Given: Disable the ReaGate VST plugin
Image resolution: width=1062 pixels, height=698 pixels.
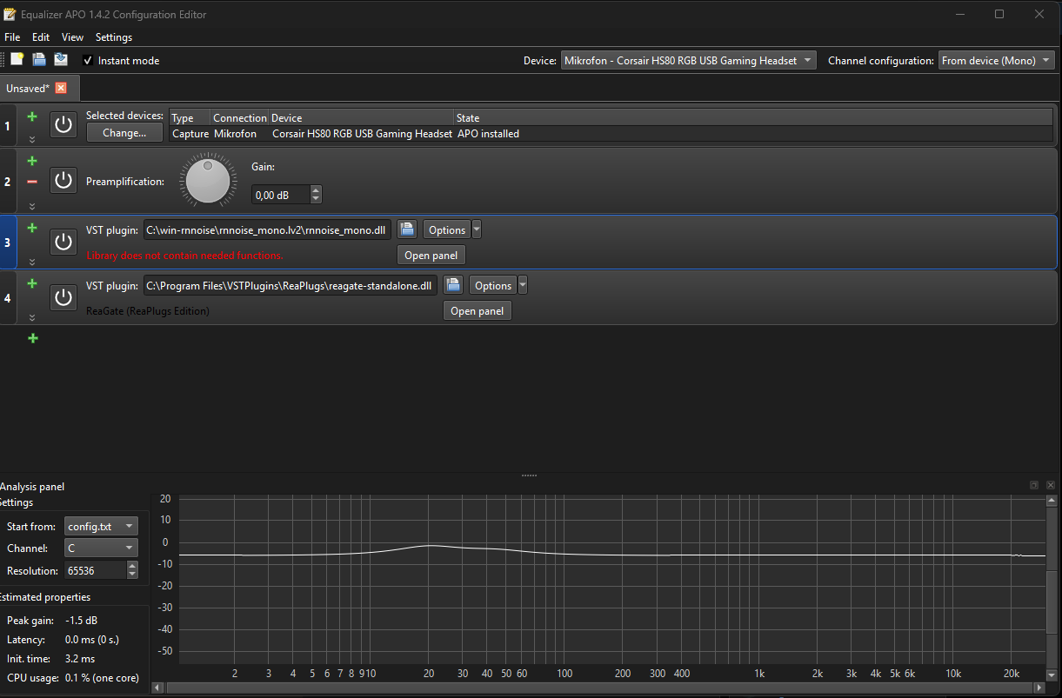Looking at the screenshot, I should [x=63, y=297].
